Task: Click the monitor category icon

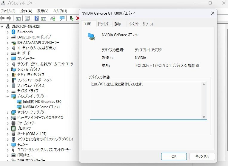Action: 13,145
